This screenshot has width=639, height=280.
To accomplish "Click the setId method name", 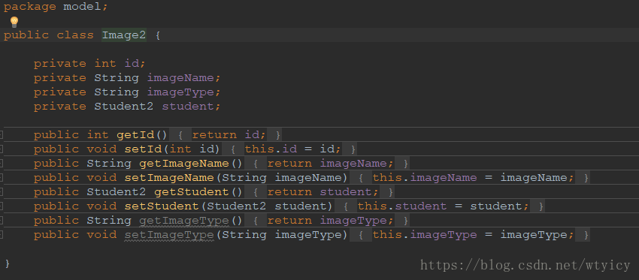I will 143,149.
